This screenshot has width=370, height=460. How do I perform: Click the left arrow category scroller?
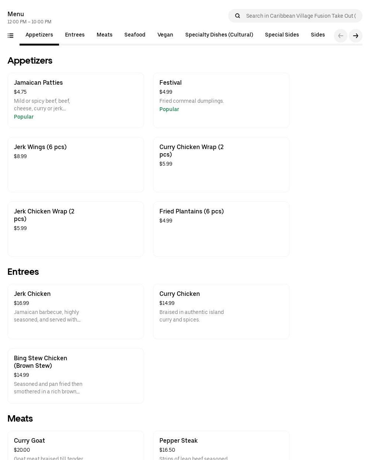click(x=341, y=36)
